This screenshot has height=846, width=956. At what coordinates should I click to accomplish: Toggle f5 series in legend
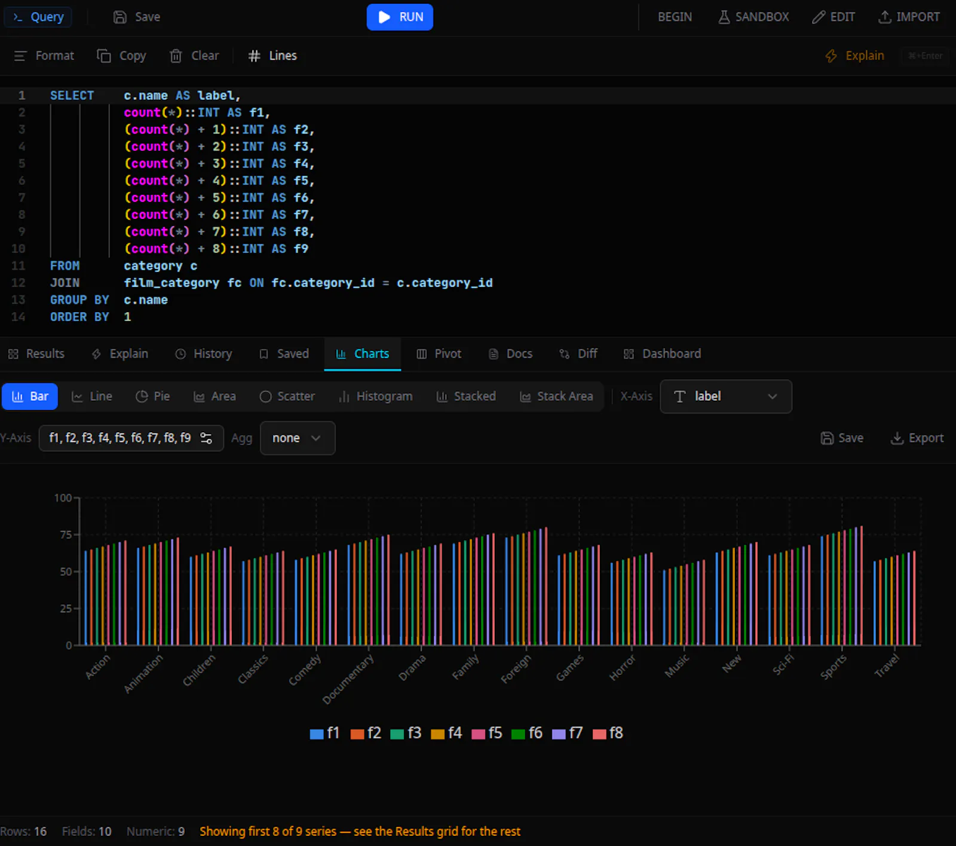(487, 734)
